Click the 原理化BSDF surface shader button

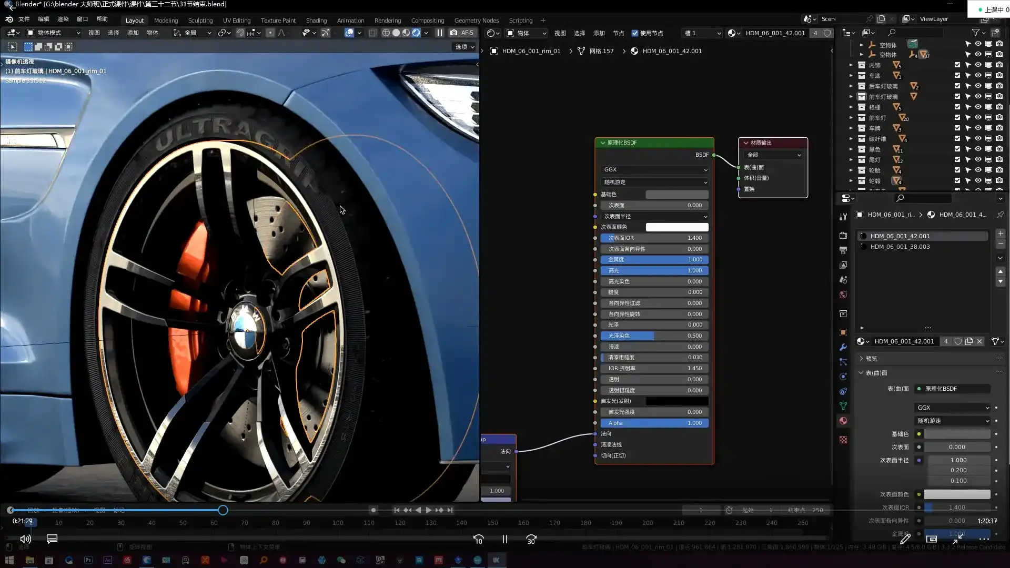pos(953,389)
